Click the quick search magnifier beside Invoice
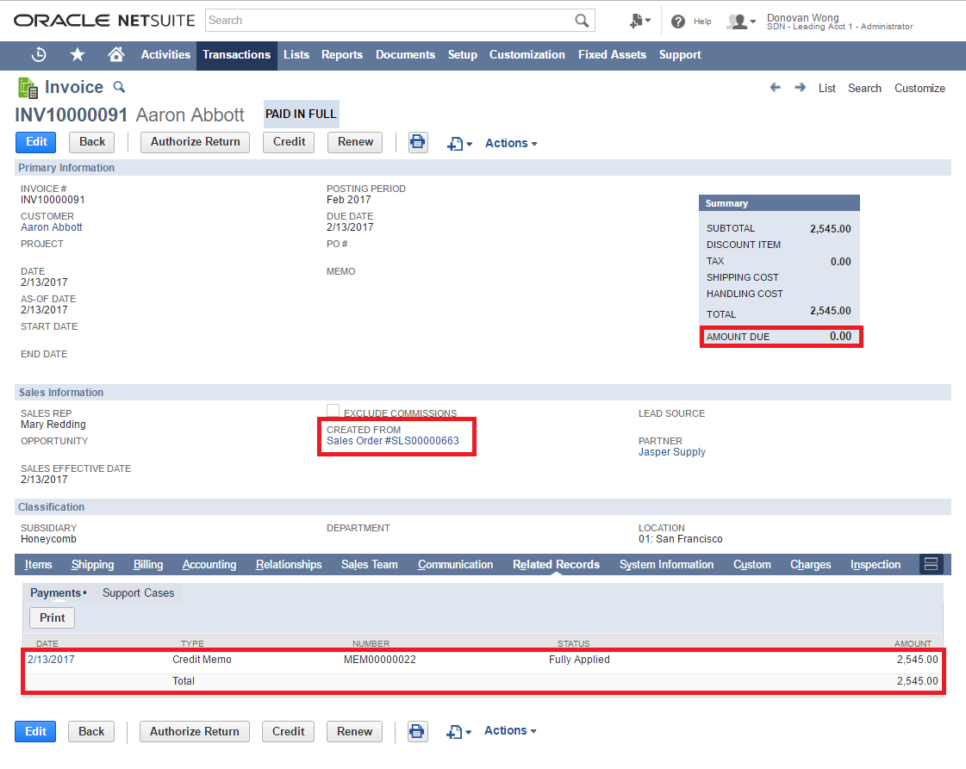Viewport: 966px width, 769px height. 119,88
